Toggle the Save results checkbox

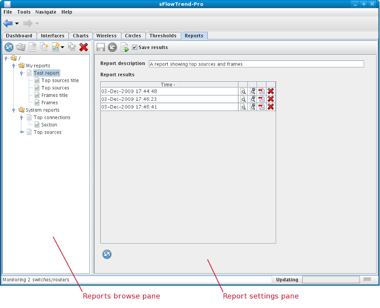135,48
